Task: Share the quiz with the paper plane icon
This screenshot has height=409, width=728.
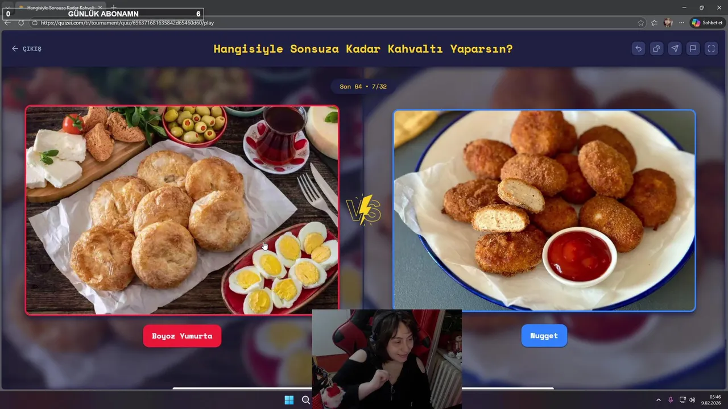Action: point(675,49)
